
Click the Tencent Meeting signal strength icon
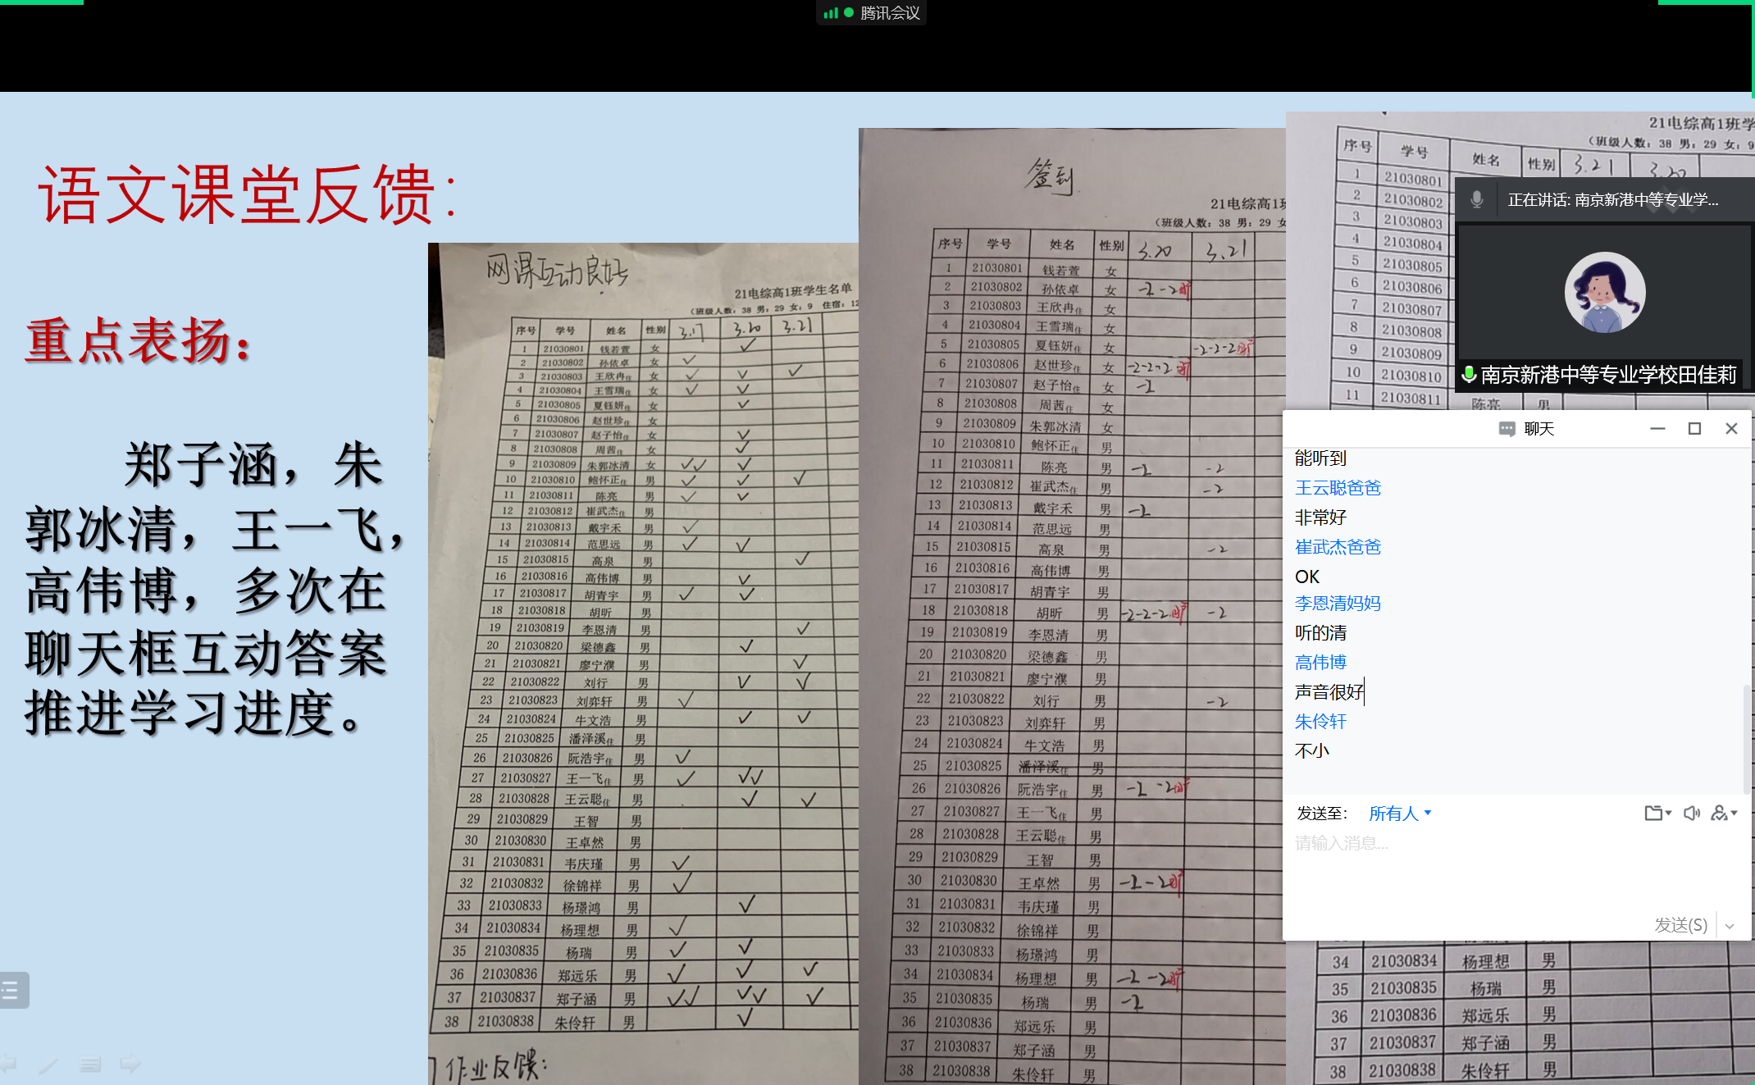coord(831,13)
